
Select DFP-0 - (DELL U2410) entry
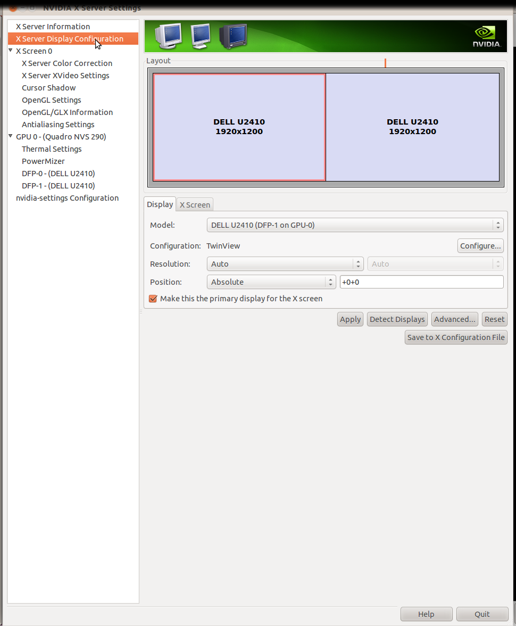point(59,174)
